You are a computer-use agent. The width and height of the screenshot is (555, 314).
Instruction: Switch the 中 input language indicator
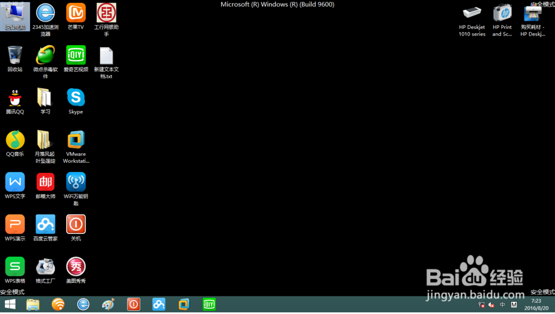coord(502,305)
